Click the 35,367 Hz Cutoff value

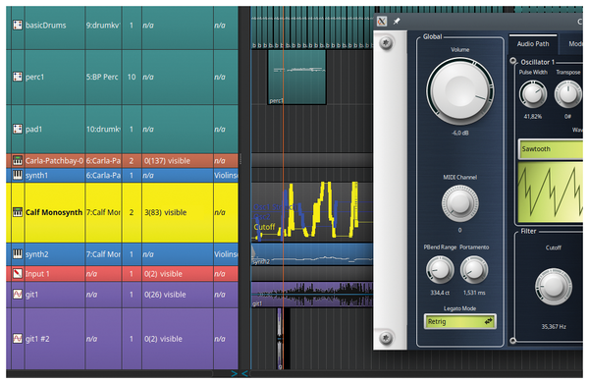point(554,326)
